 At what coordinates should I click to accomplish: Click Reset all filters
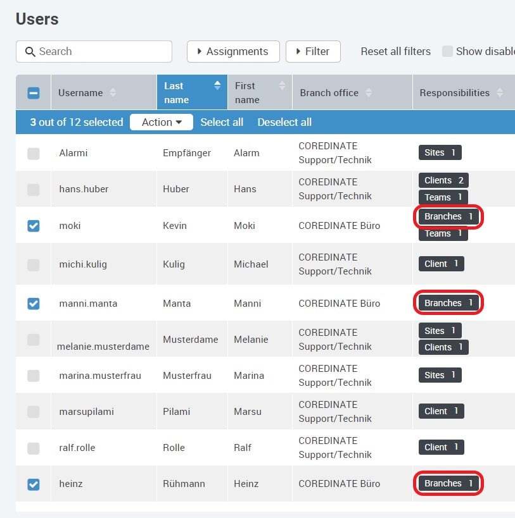[x=395, y=51]
